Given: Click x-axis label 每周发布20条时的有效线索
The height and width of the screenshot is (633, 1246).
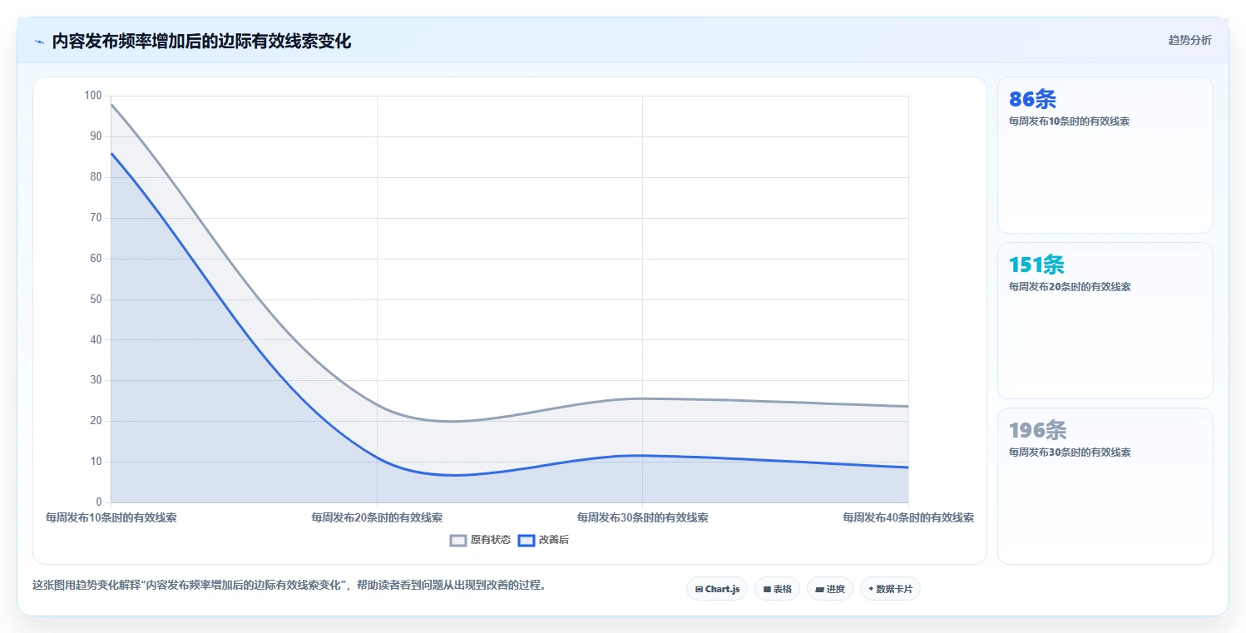Looking at the screenshot, I should point(377,517).
